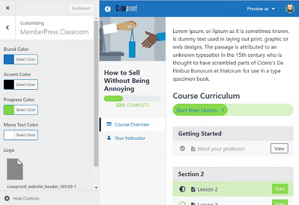
Task: Open the Preview as dropdown
Action: click(261, 9)
